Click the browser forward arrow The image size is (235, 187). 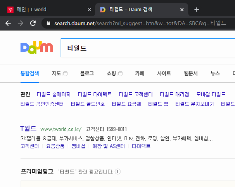pyautogui.click(x=21, y=23)
